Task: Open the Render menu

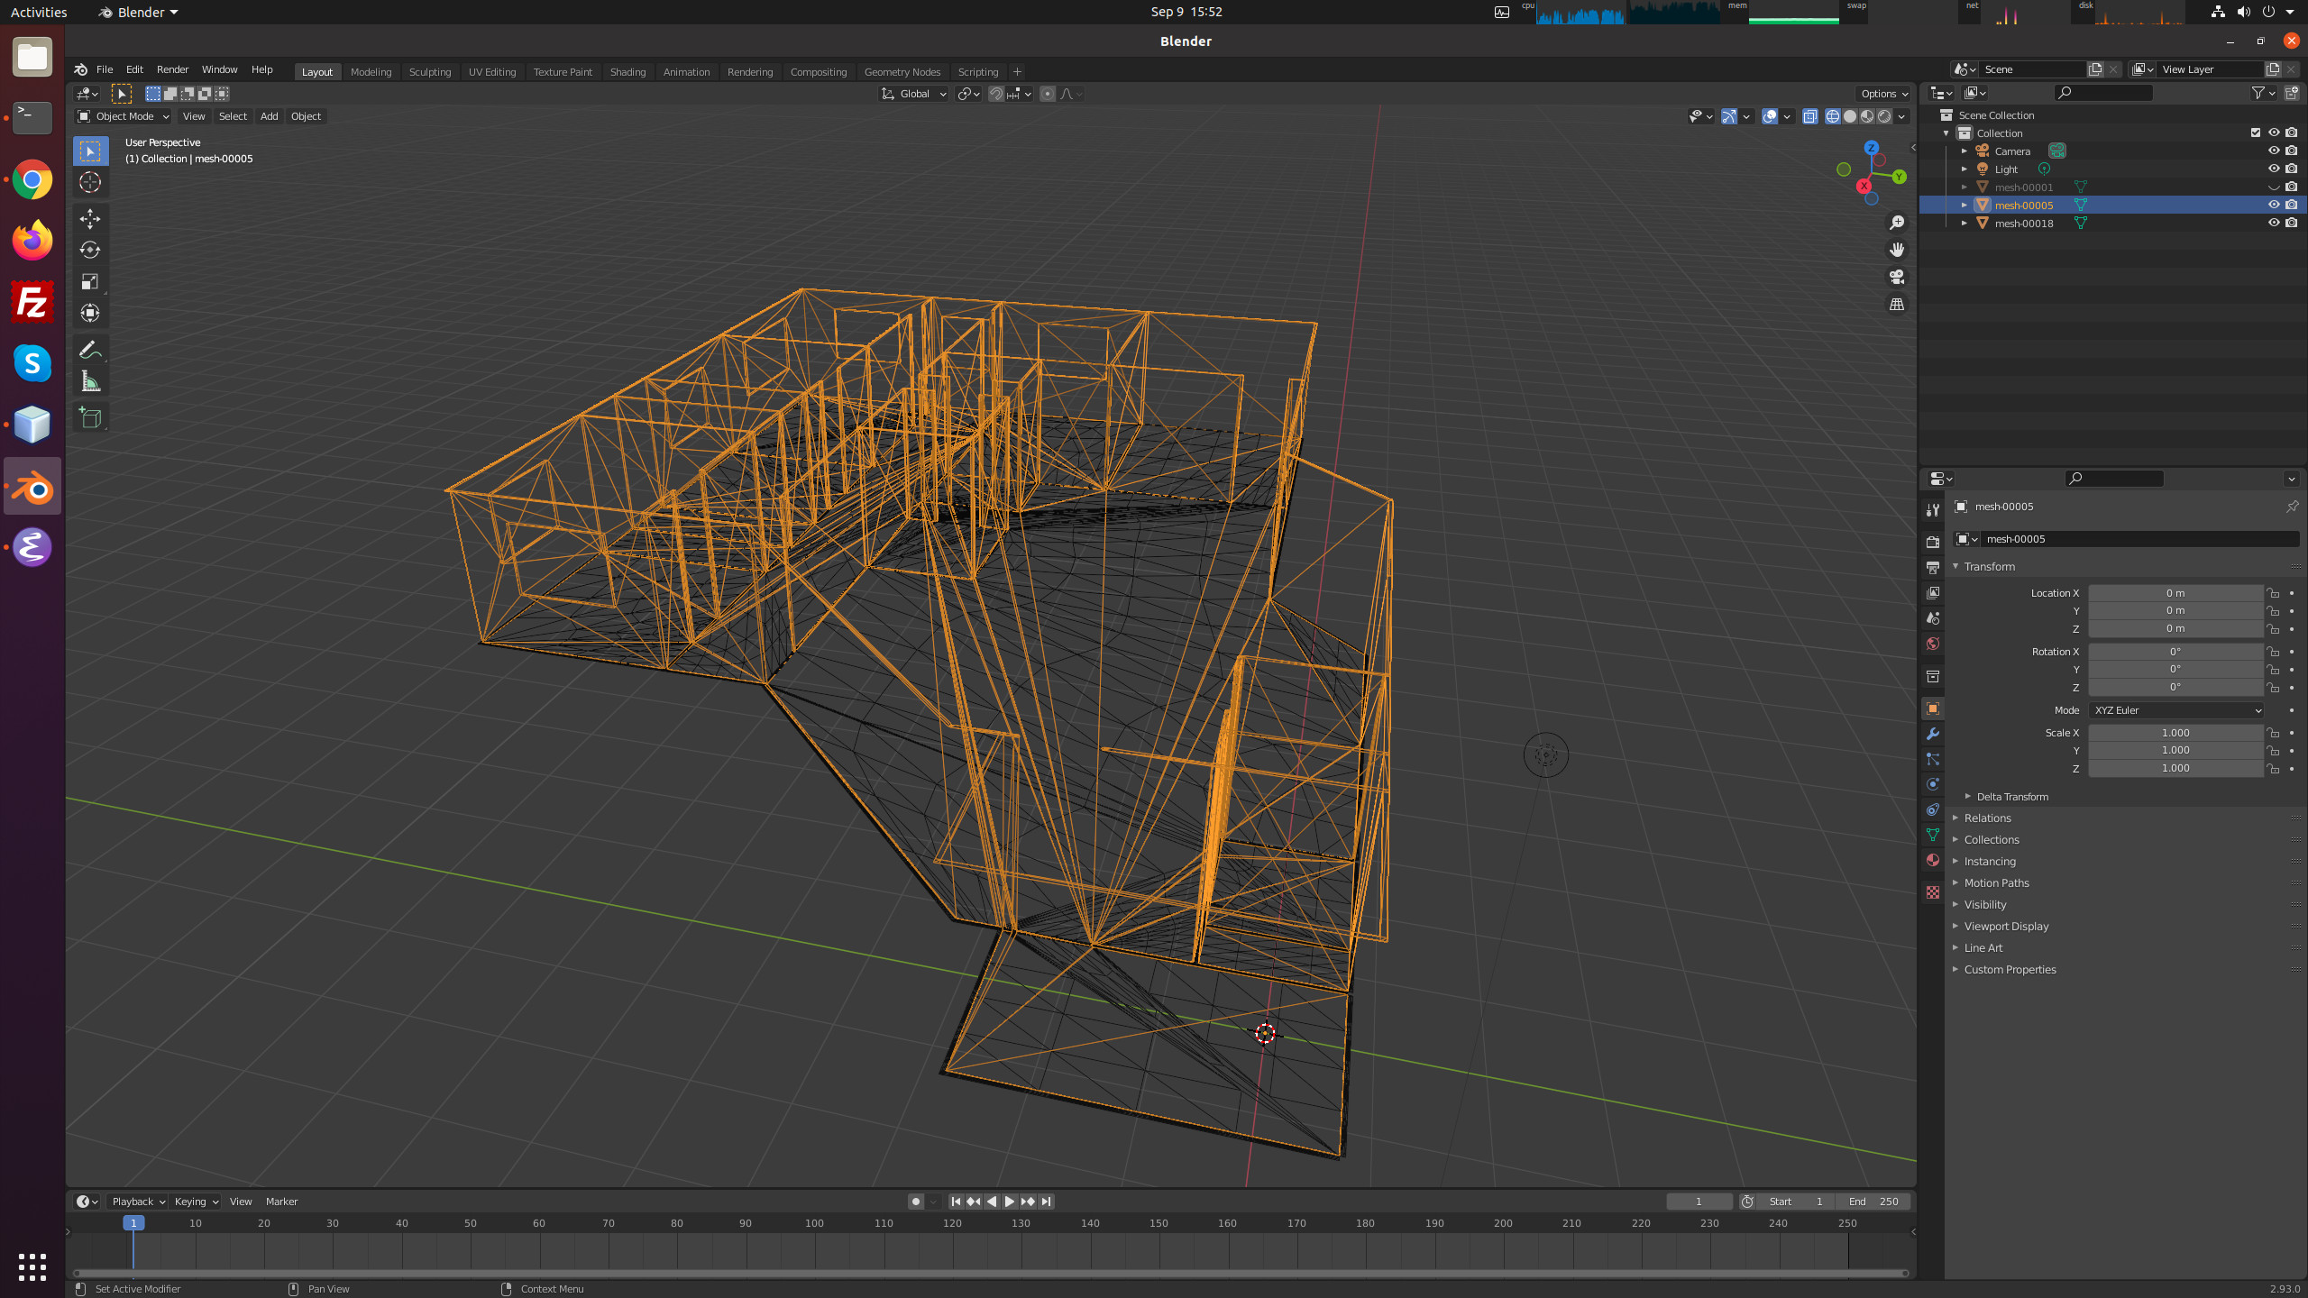Action: [172, 69]
